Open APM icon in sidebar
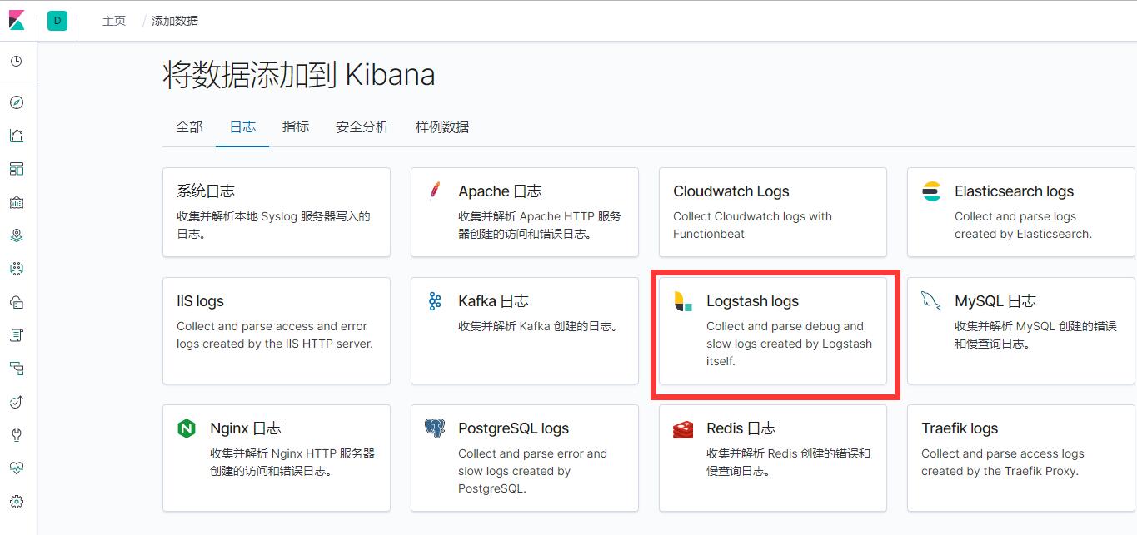Image resolution: width=1137 pixels, height=535 pixels. point(17,369)
